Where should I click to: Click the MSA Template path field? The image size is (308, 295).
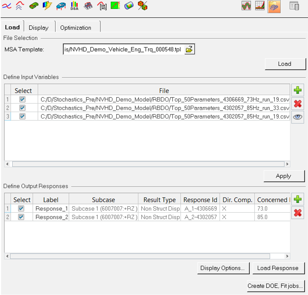123,49
